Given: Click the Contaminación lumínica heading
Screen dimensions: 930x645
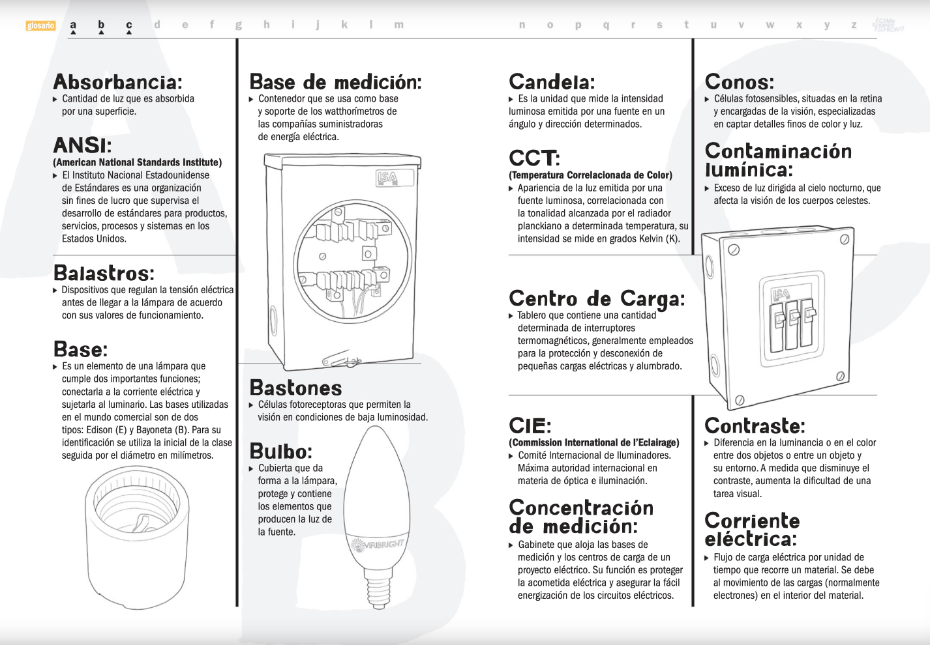Looking at the screenshot, I should pos(778,160).
